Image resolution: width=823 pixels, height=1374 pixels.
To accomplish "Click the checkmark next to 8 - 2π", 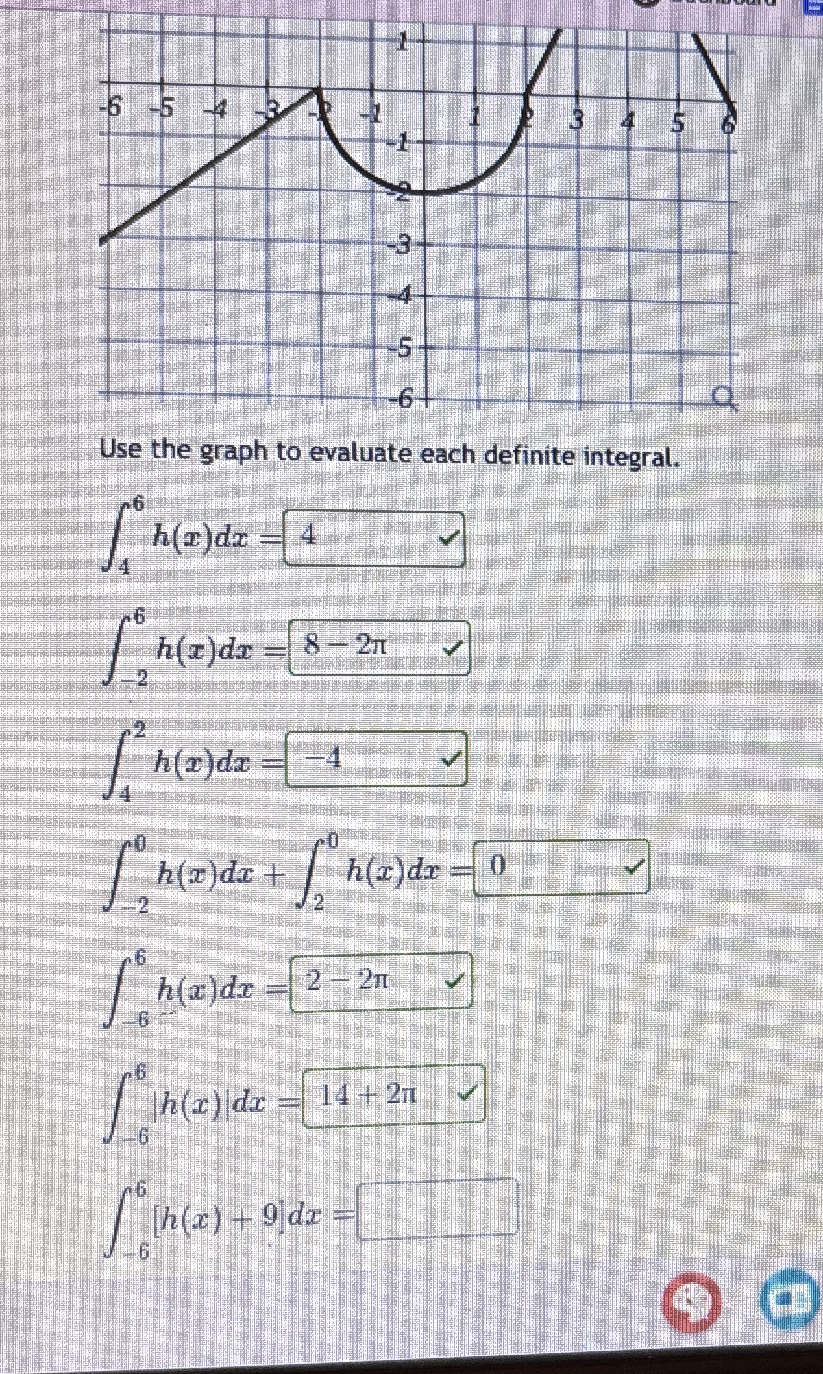I will click(451, 649).
